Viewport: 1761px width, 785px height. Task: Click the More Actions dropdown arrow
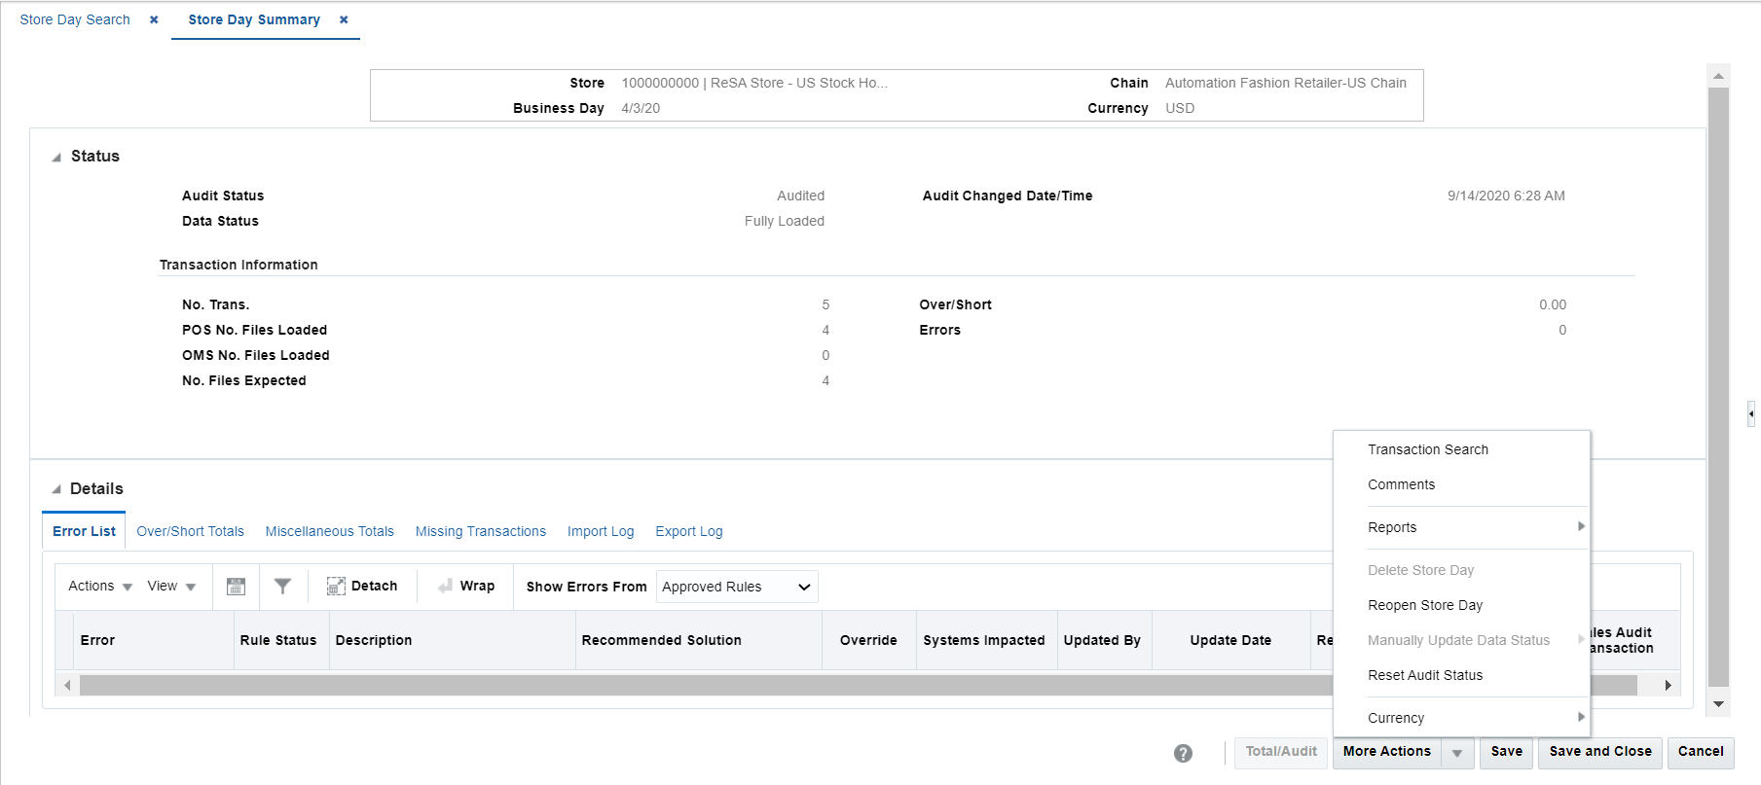click(1457, 752)
